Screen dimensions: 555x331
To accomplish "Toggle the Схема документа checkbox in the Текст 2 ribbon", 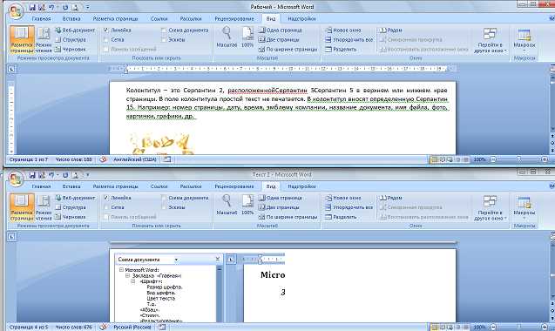I will click(x=164, y=198).
